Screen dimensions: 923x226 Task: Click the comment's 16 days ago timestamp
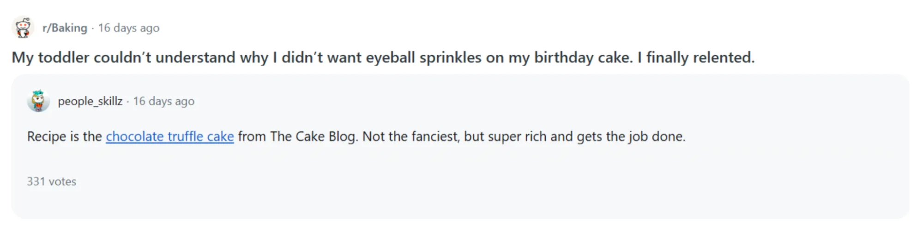(164, 101)
